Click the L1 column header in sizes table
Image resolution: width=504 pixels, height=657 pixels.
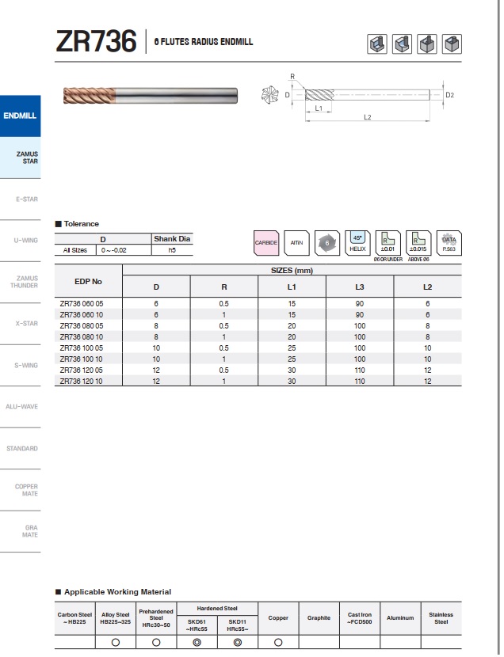292,287
